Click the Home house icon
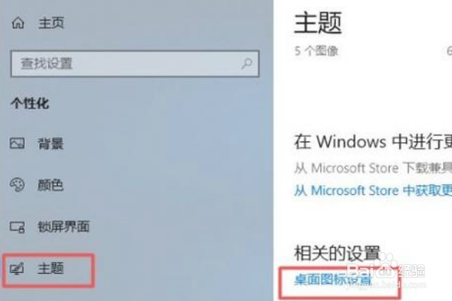The height and width of the screenshot is (301, 452). [x=18, y=23]
